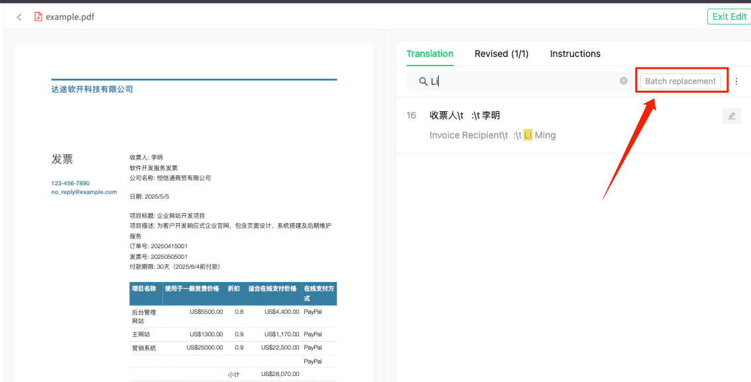This screenshot has height=382, width=751.
Task: Exit Edit mode via the green button
Action: click(x=728, y=17)
